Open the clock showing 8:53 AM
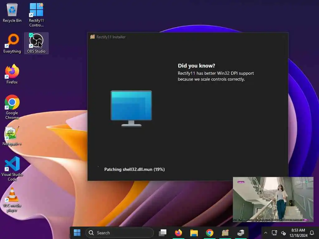 (298, 233)
